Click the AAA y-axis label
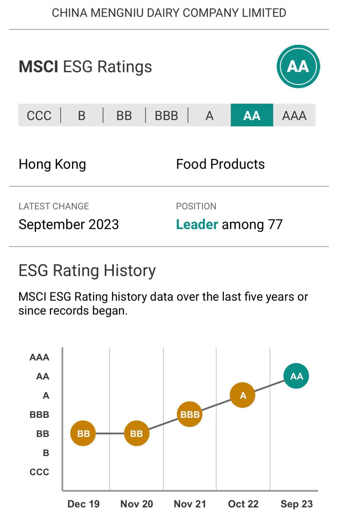338x525 pixels. (40, 357)
